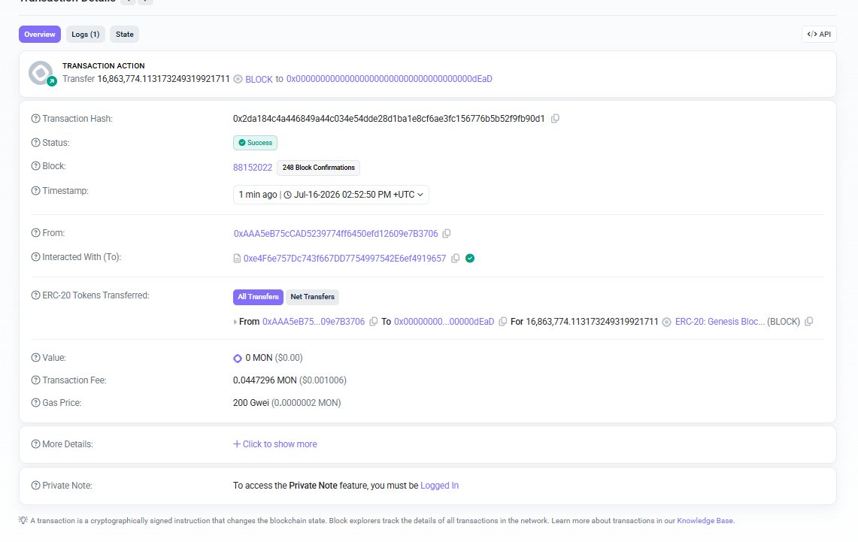Open contract 0xe4F6e757 address link

tap(344, 258)
